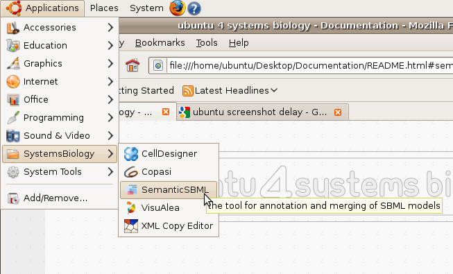Open the System Tools submenu
The height and width of the screenshot is (274, 453).
click(60, 172)
